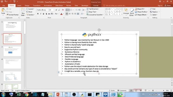
Task: Apply text shadow formatting
Action: click(46, 14)
